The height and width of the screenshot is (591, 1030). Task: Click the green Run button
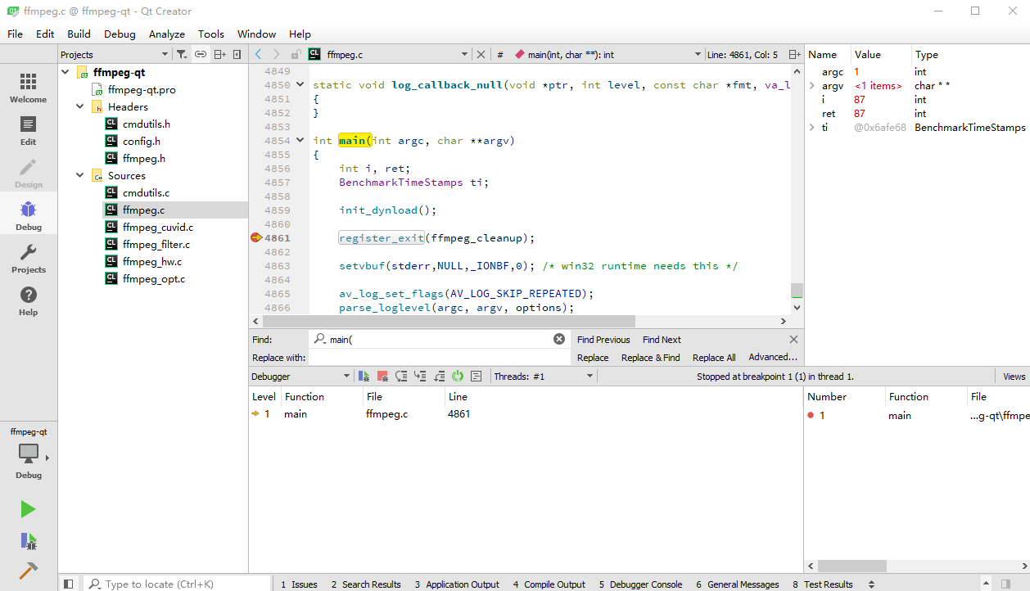[29, 509]
